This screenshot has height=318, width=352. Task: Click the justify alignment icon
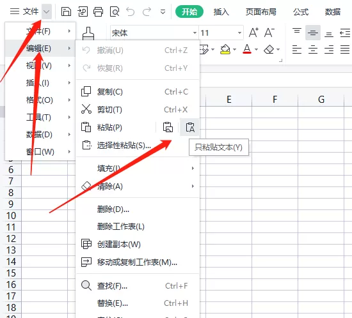click(345, 49)
